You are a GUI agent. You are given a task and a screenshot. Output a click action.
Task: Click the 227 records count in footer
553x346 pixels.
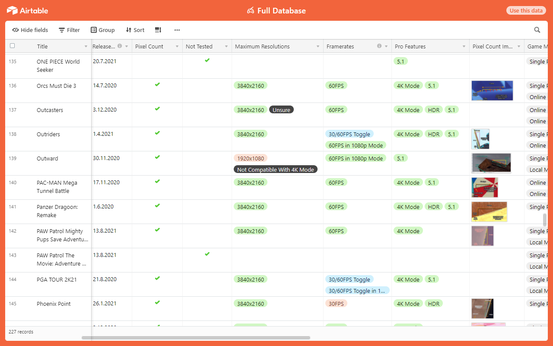tap(21, 332)
